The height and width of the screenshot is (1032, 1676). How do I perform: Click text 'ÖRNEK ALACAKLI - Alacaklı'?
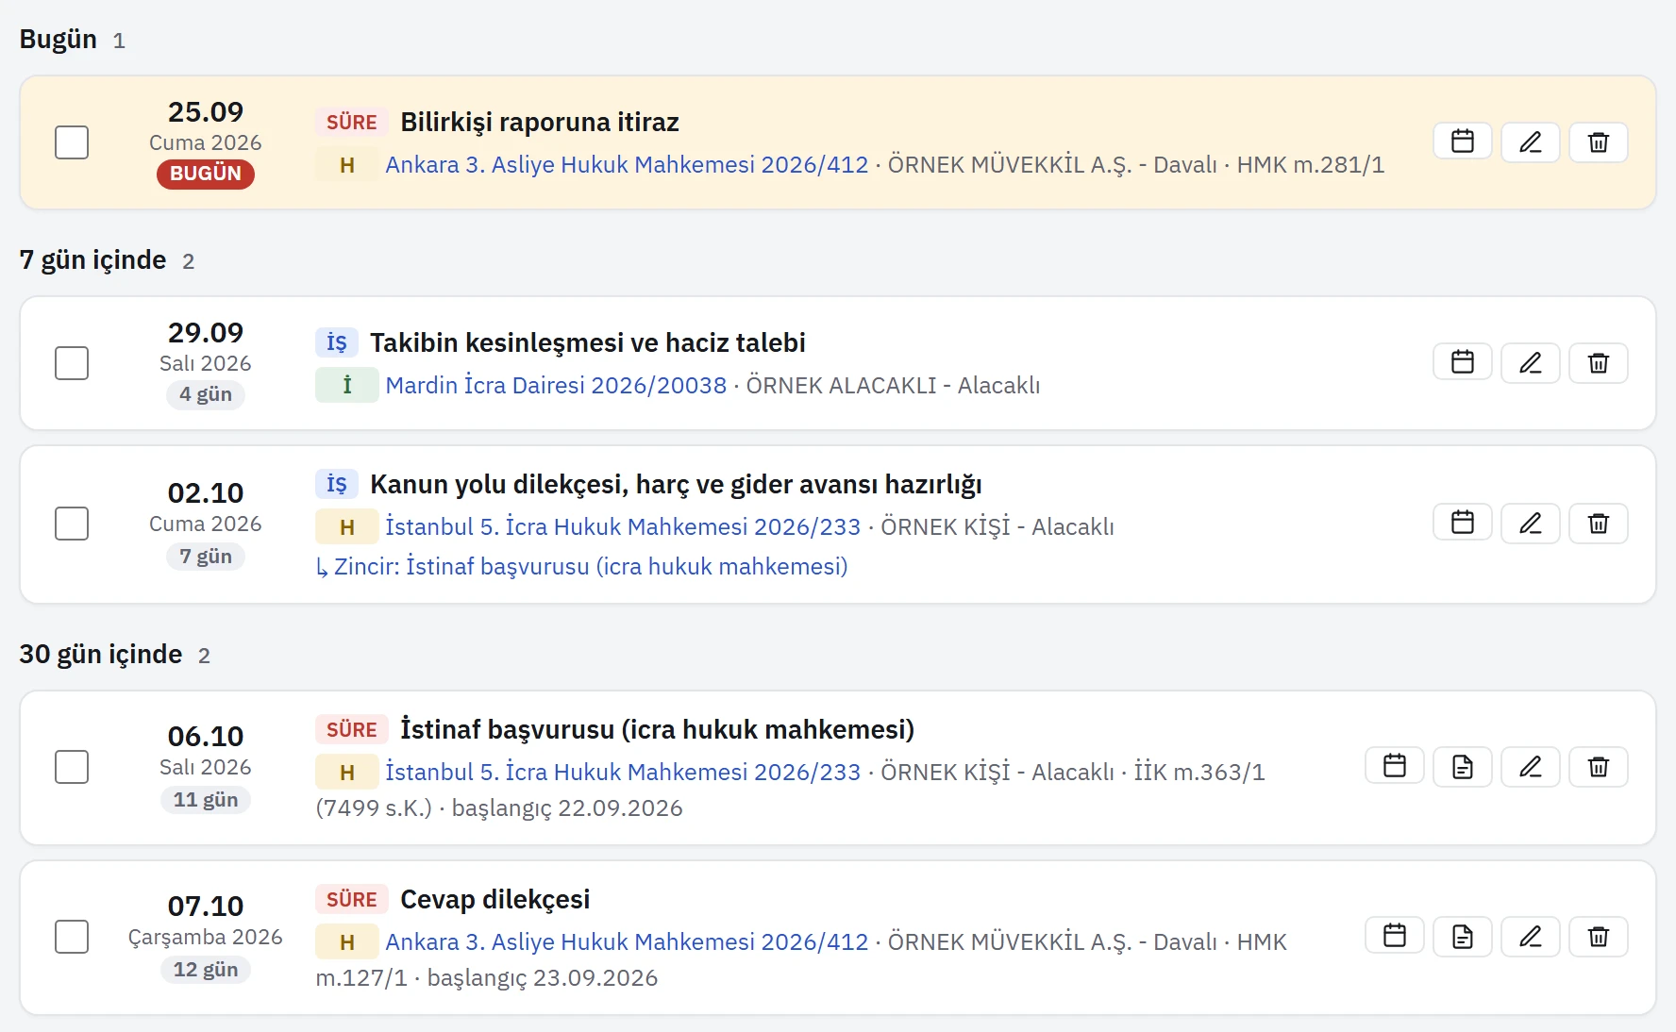(x=893, y=386)
